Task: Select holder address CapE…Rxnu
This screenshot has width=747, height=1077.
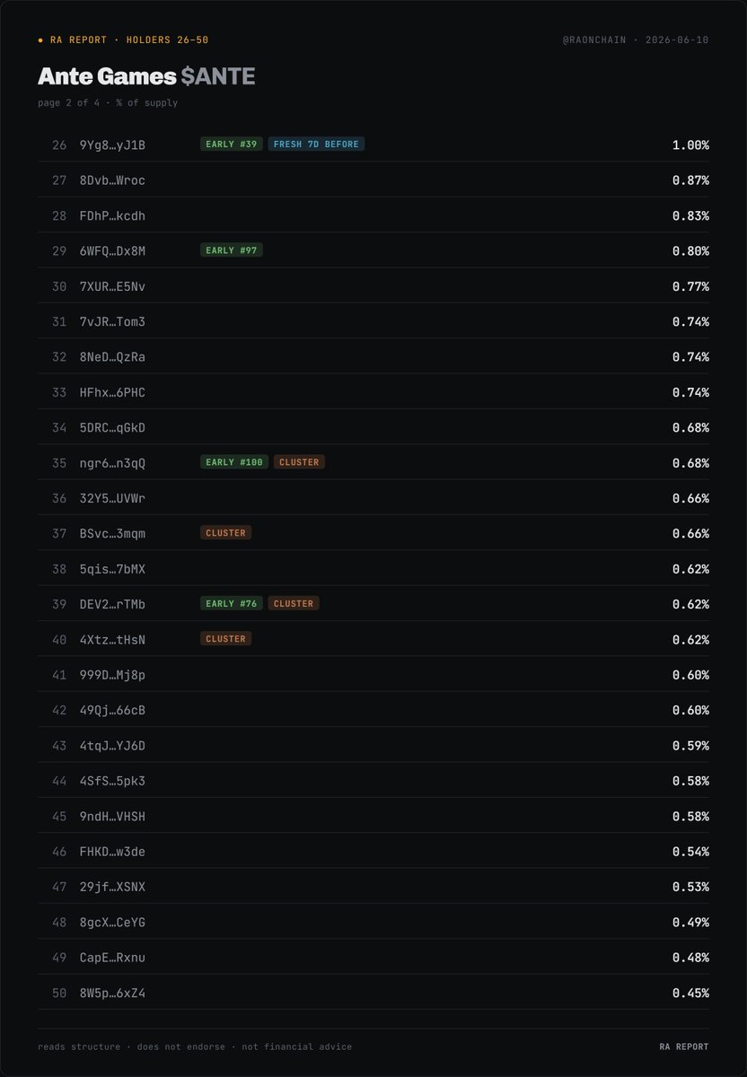Action: [112, 958]
